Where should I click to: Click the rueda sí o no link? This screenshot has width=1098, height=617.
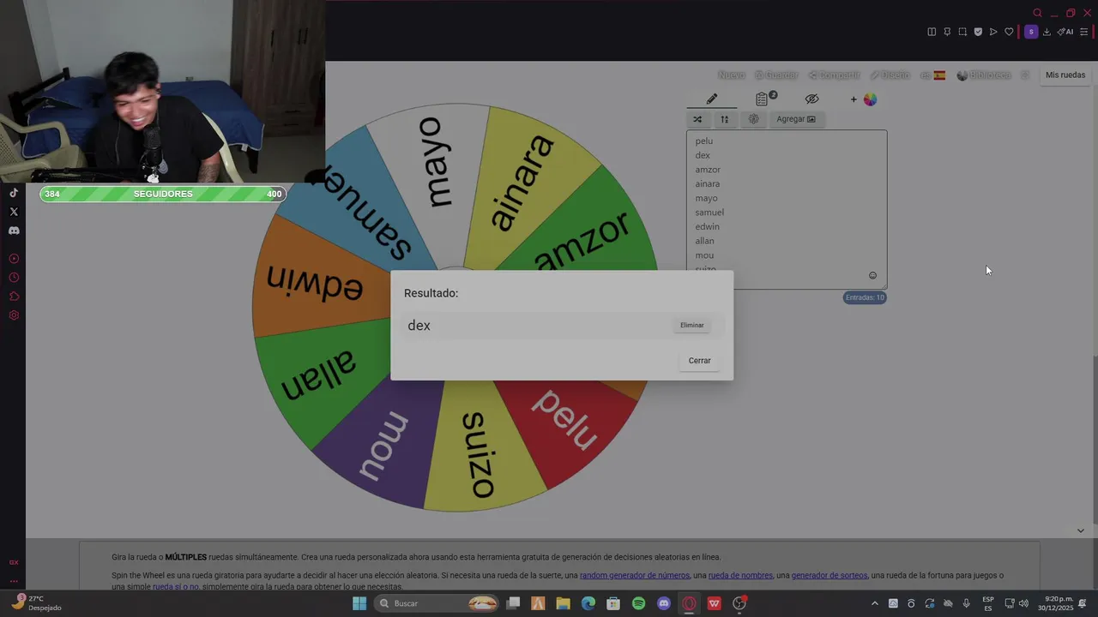176,587
